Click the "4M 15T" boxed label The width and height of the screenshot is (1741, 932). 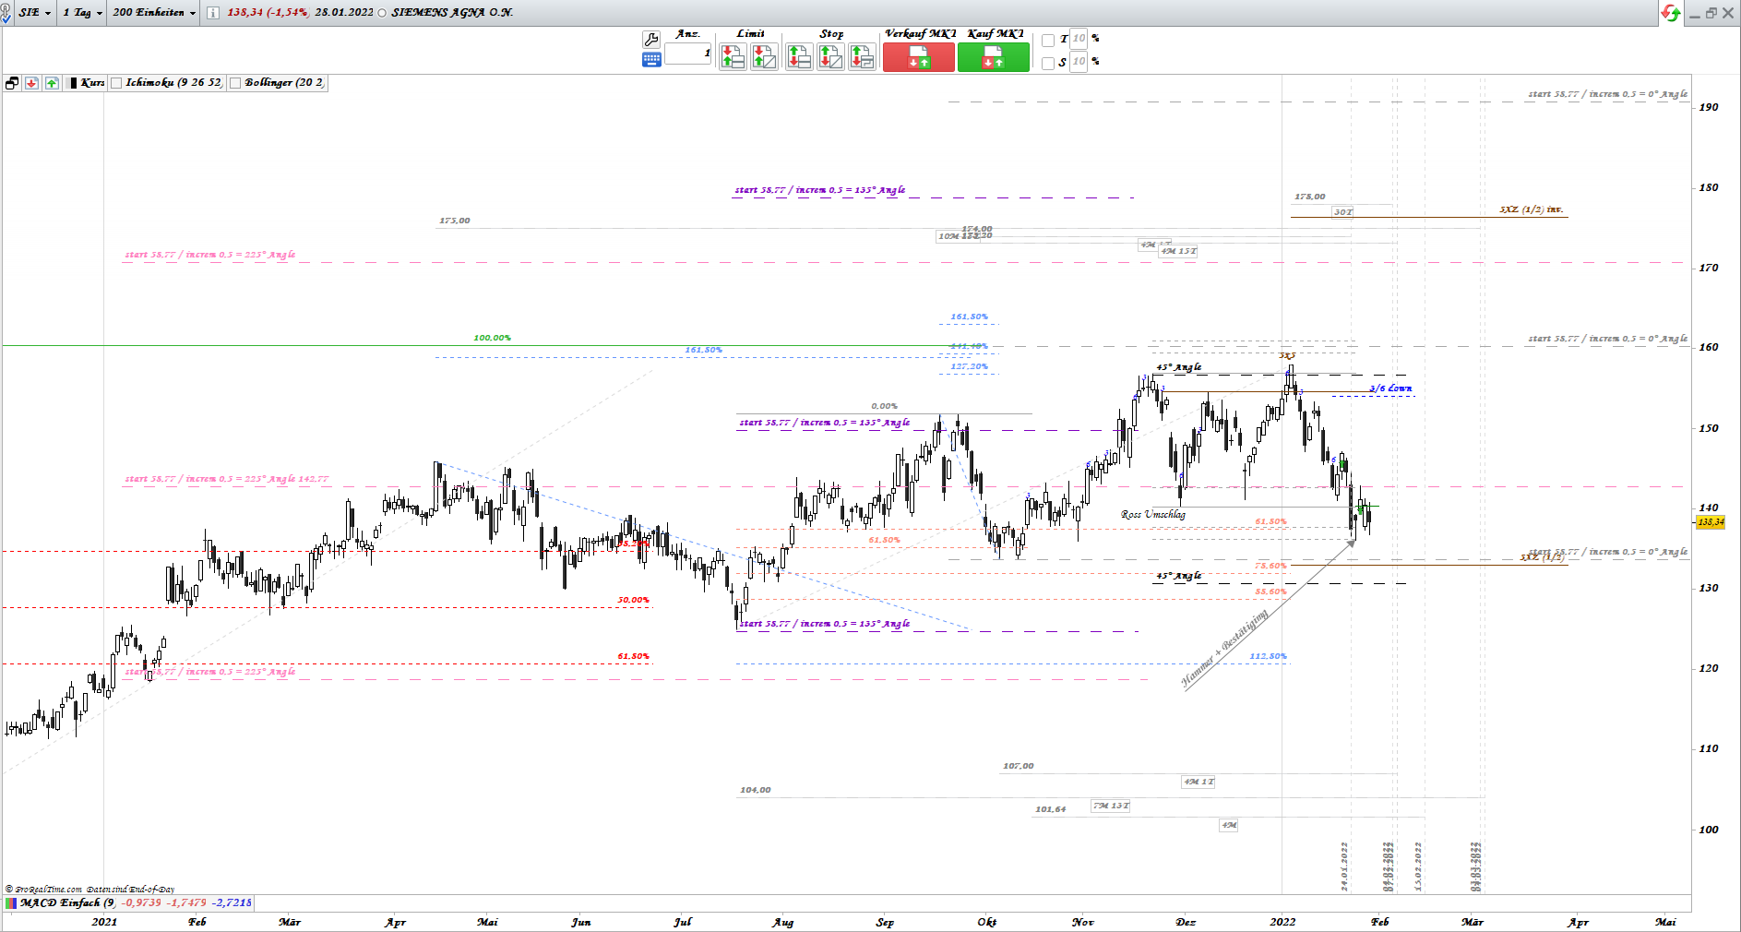1178,251
